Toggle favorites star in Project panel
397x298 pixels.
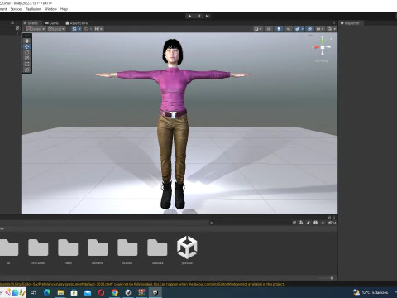(323, 223)
